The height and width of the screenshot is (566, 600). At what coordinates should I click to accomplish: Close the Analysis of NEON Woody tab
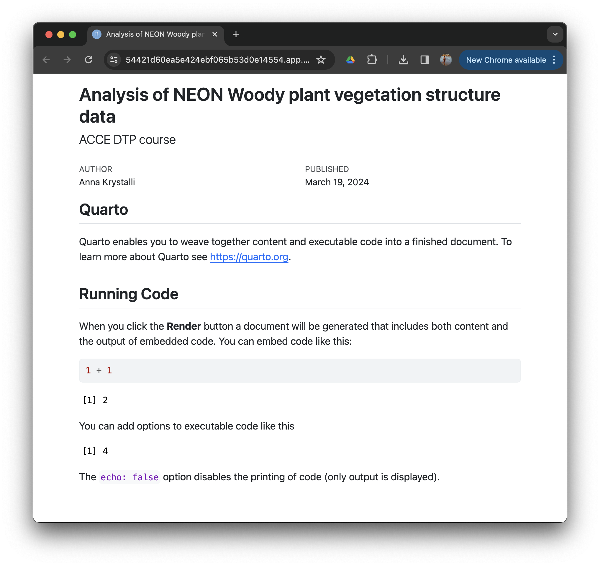pos(214,35)
